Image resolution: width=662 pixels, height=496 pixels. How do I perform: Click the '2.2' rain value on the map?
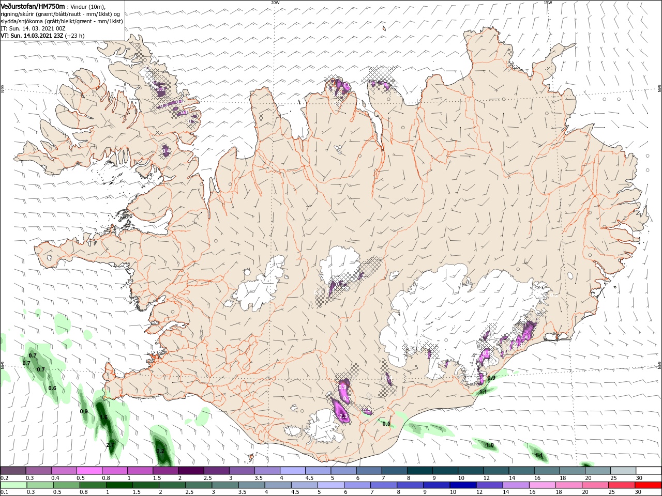pos(160,451)
